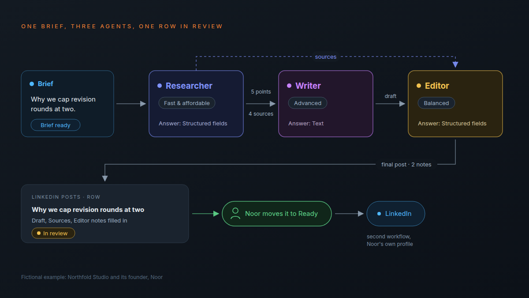Click the 4 sources label

coord(261,114)
